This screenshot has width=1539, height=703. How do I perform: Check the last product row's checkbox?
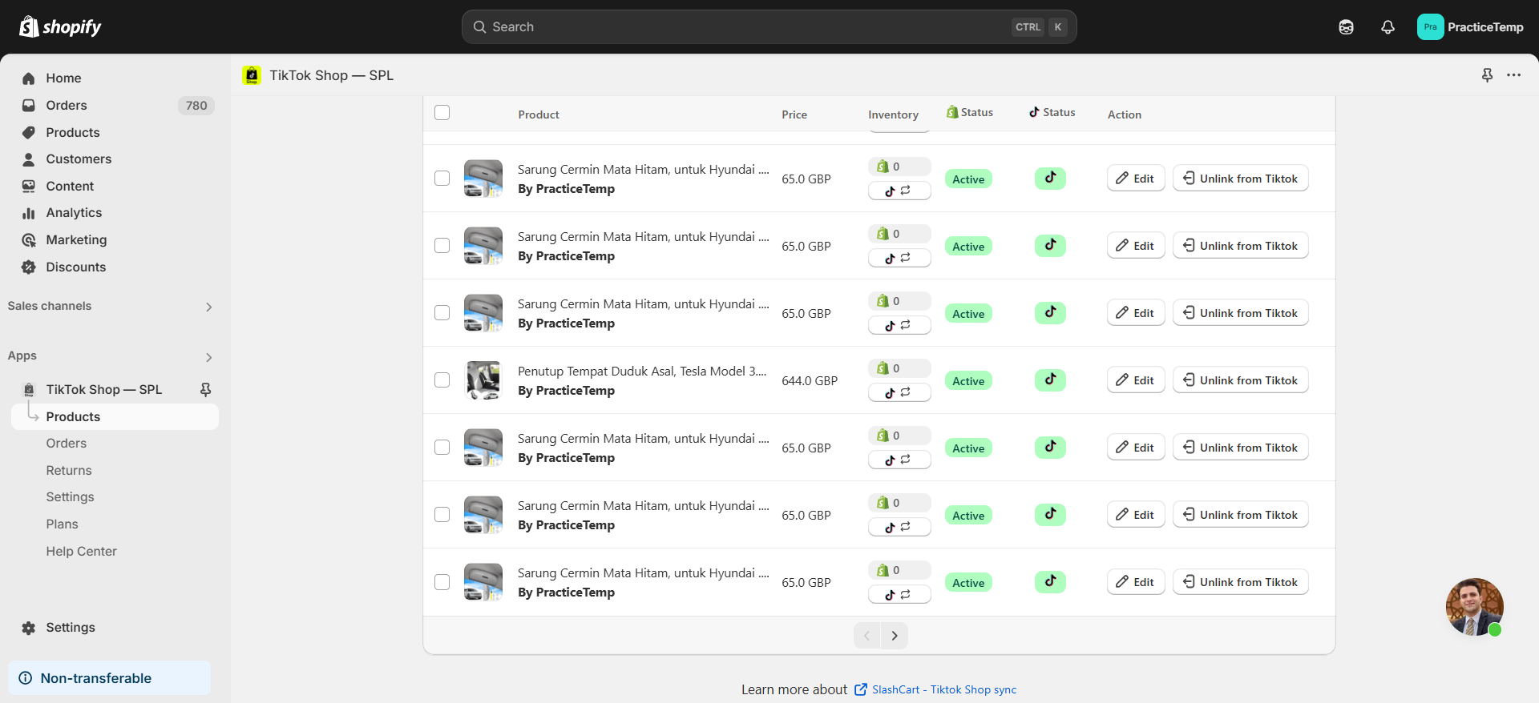442,581
